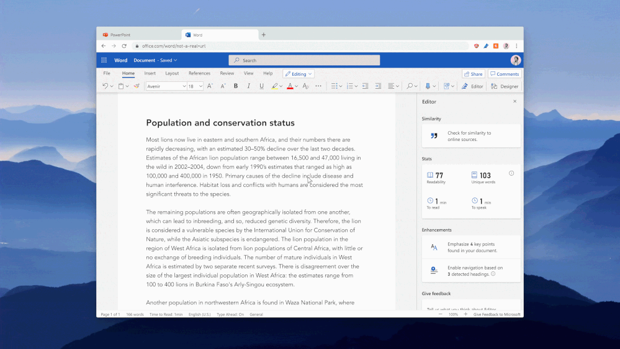Increase font size with the grow icon
This screenshot has width=620, height=349.
pos(210,86)
